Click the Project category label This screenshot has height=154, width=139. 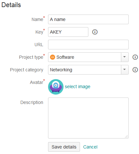(x=26, y=70)
